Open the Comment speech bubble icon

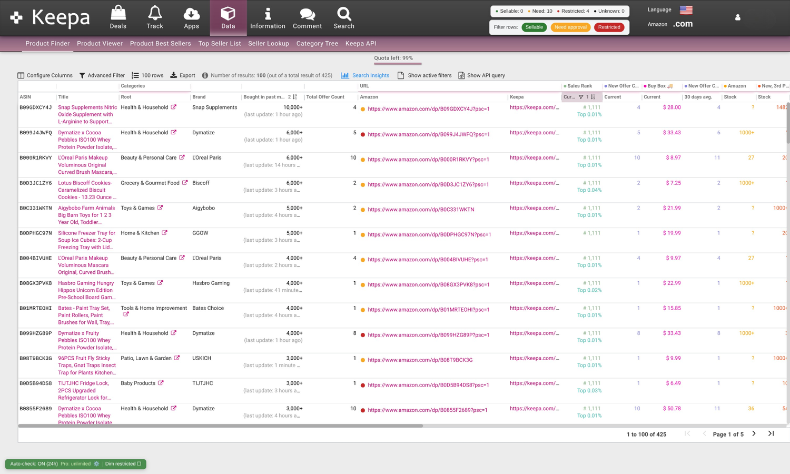(307, 14)
